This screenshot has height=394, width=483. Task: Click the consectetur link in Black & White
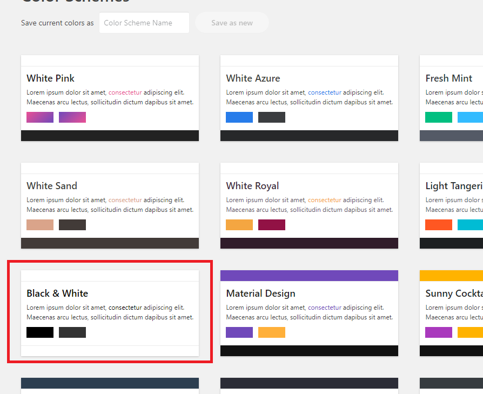125,308
